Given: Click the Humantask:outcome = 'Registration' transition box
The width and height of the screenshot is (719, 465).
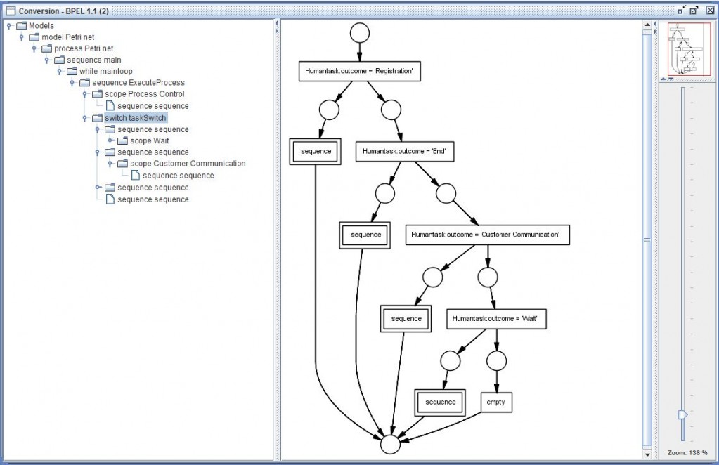Looking at the screenshot, I should pos(359,71).
